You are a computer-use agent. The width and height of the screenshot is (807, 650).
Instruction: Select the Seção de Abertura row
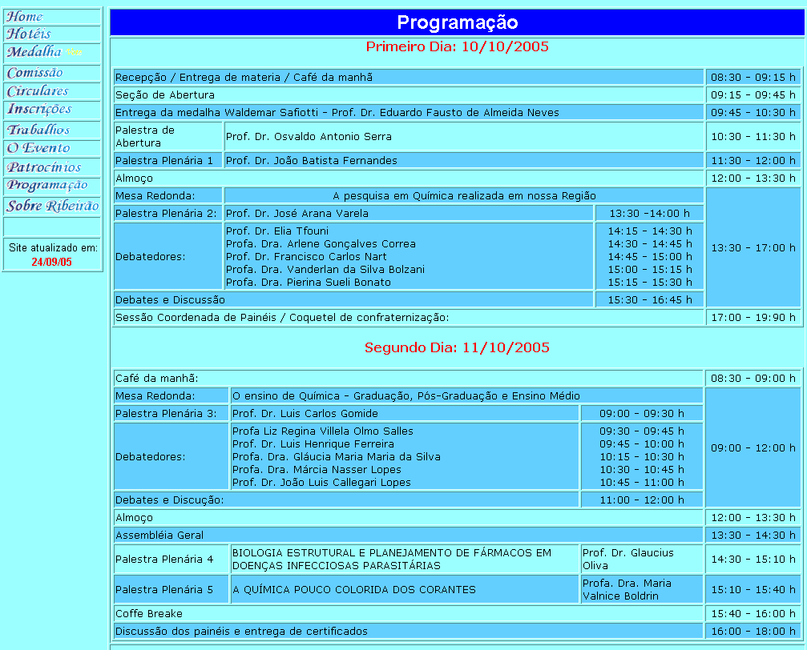tap(409, 94)
